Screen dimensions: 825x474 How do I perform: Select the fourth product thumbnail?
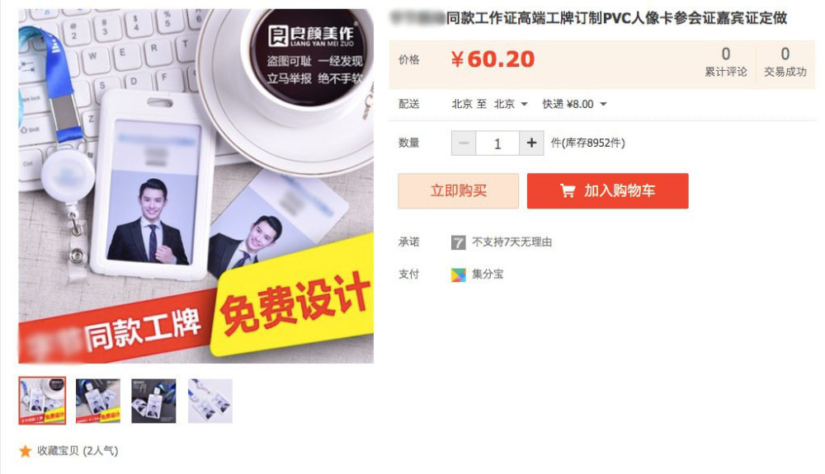(x=210, y=401)
